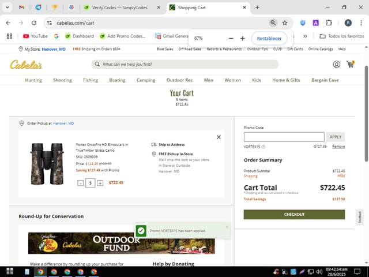Viewport: 369px width, 277px height.
Task: Open the Google G bookmark
Action: coord(57,36)
